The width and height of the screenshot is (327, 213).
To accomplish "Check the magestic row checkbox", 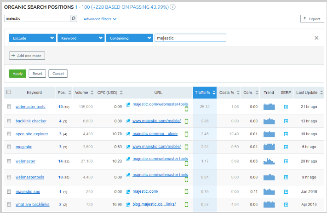I will click(x=9, y=147).
